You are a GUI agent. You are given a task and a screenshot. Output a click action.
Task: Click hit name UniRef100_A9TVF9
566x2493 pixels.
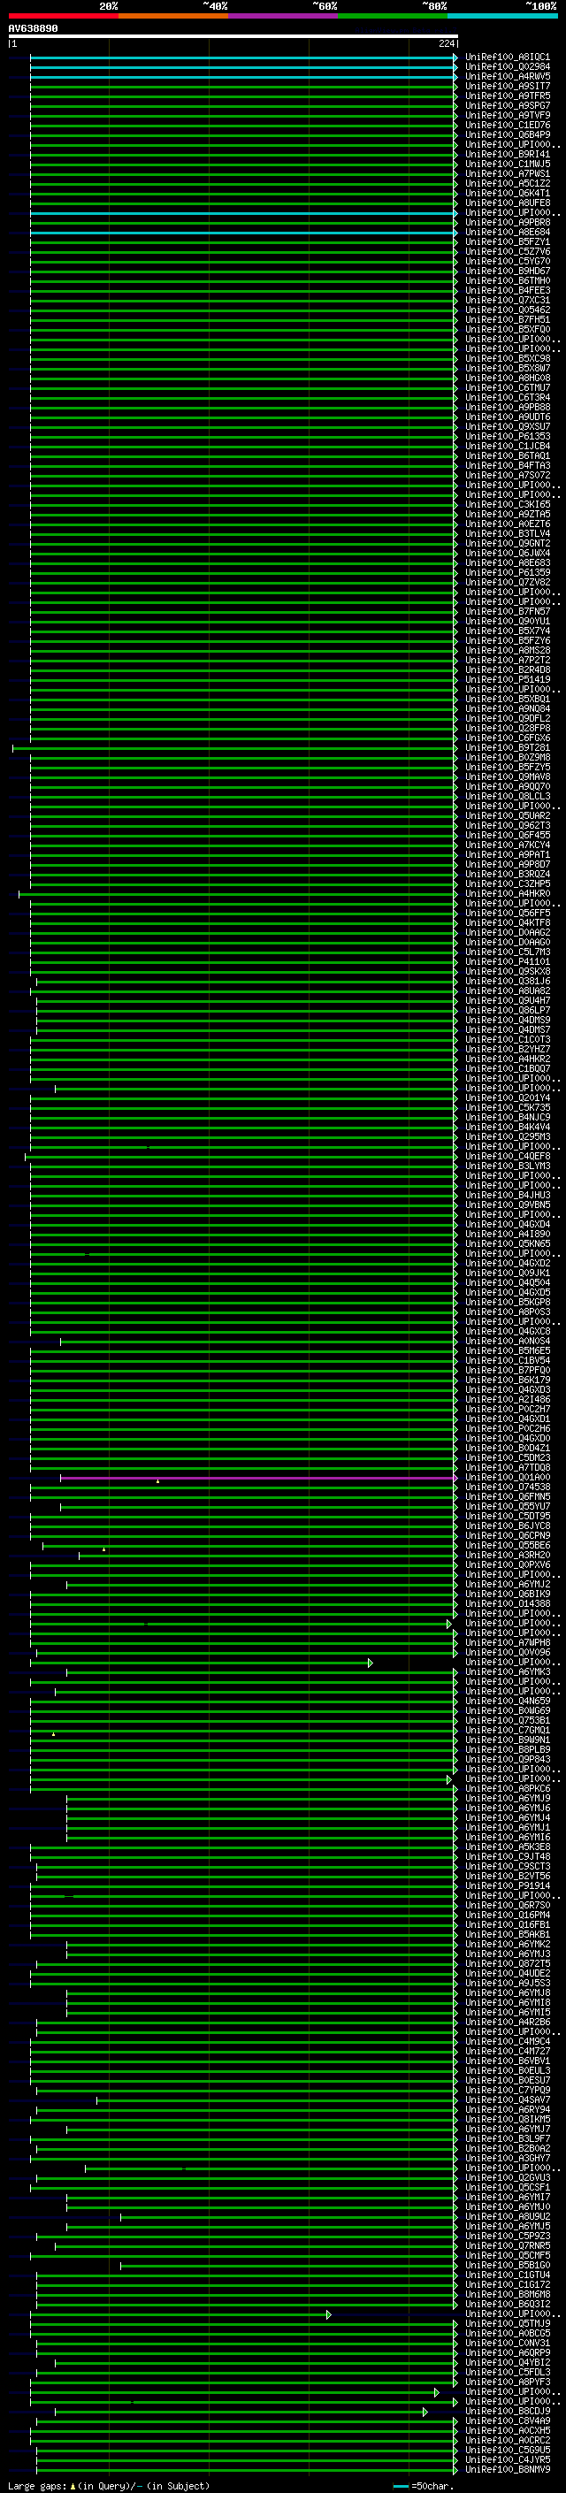(507, 115)
